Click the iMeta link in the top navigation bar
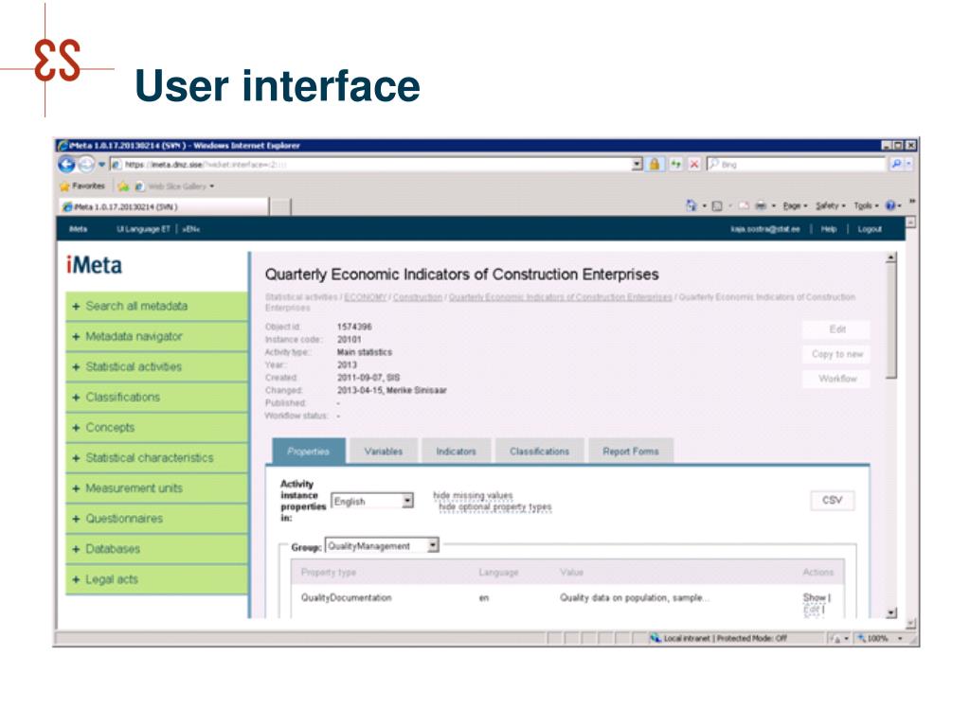Screen dimensions: 970x727 (x=78, y=229)
